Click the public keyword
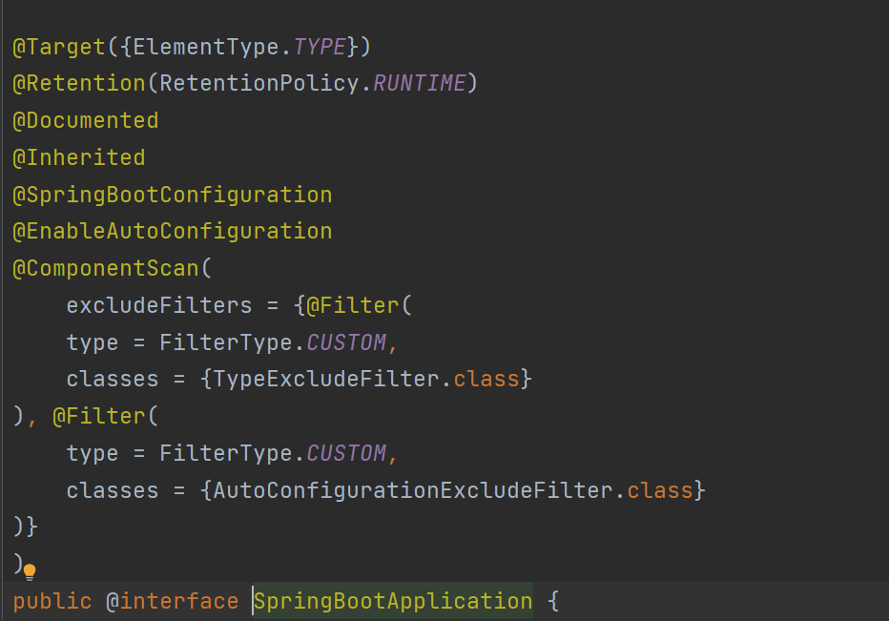 52,601
